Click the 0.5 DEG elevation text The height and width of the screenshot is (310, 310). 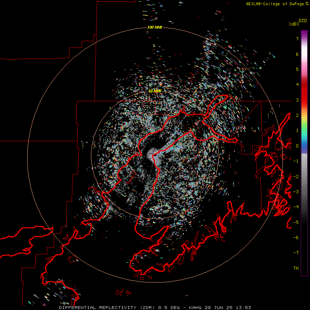click(169, 308)
